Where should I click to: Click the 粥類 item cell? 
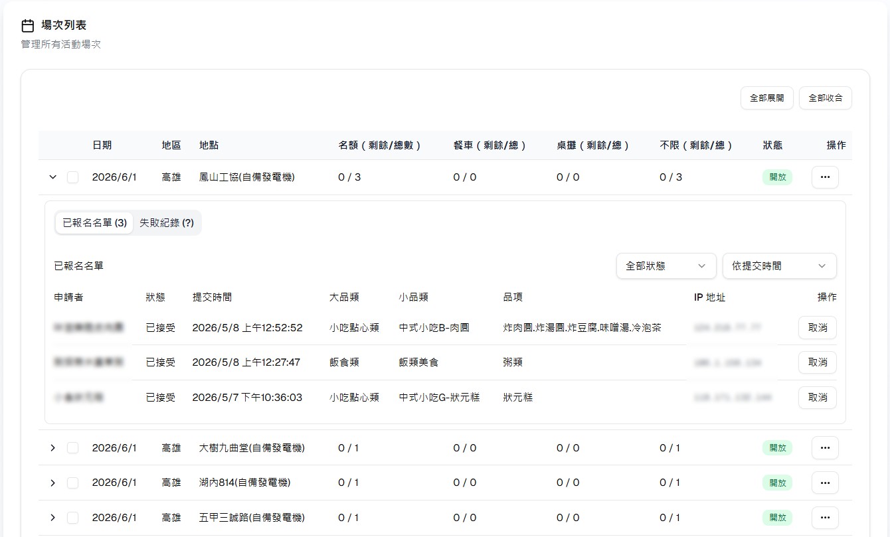click(x=513, y=362)
